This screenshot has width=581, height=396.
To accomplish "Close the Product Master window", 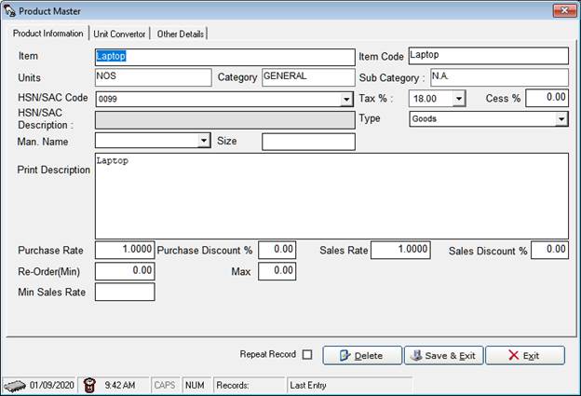I will (562, 11).
